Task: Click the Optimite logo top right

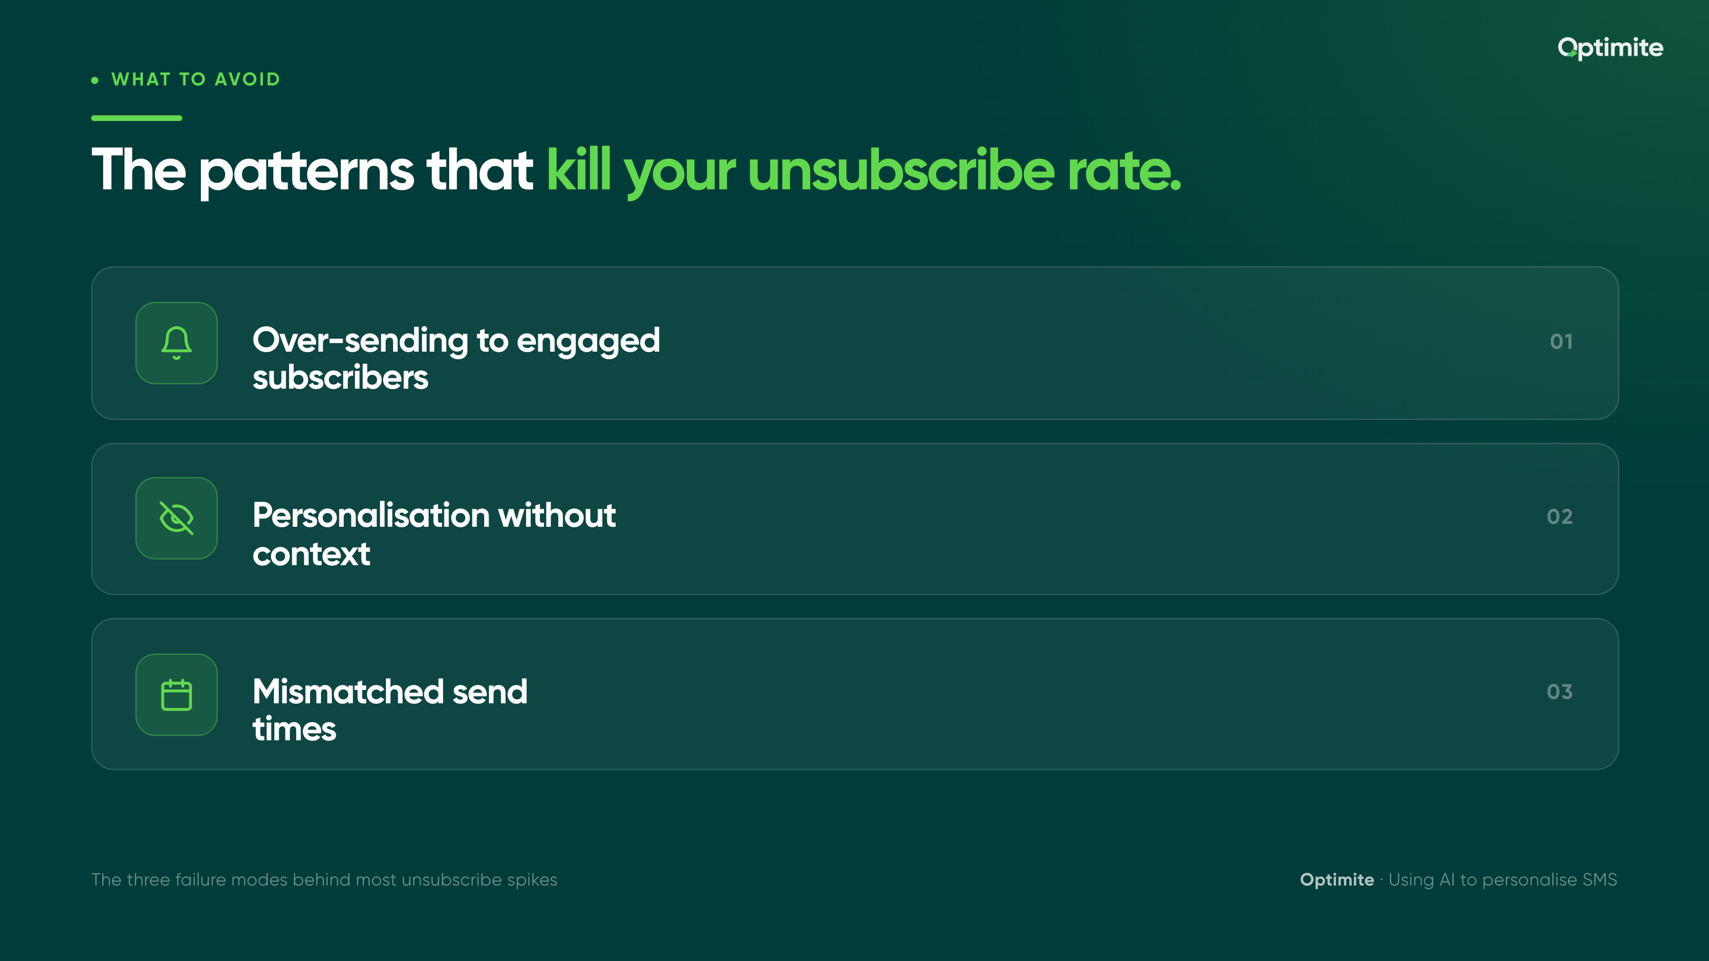Action: [x=1610, y=48]
